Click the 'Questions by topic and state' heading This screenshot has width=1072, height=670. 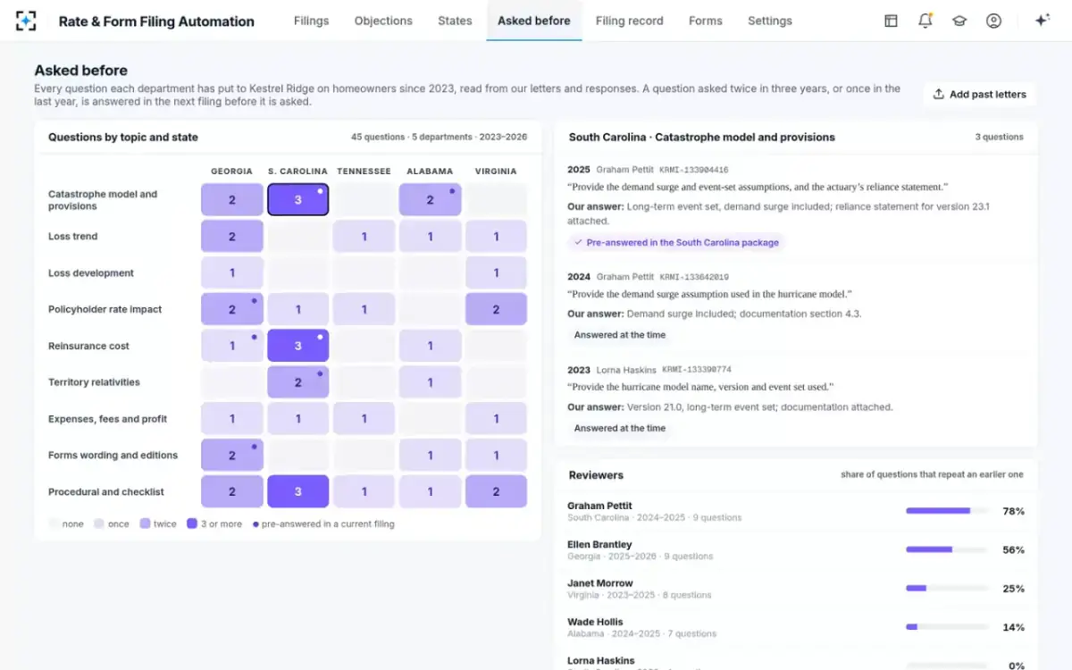(123, 138)
